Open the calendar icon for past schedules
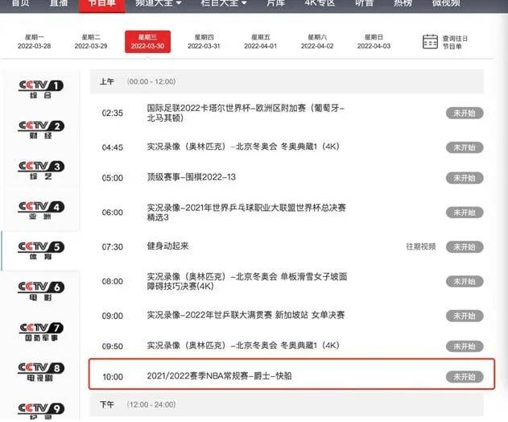Viewport: 508px width, 422px height. pyautogui.click(x=430, y=42)
